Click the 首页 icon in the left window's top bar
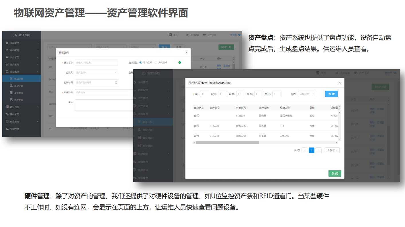The width and height of the screenshot is (405, 227). click(170, 35)
